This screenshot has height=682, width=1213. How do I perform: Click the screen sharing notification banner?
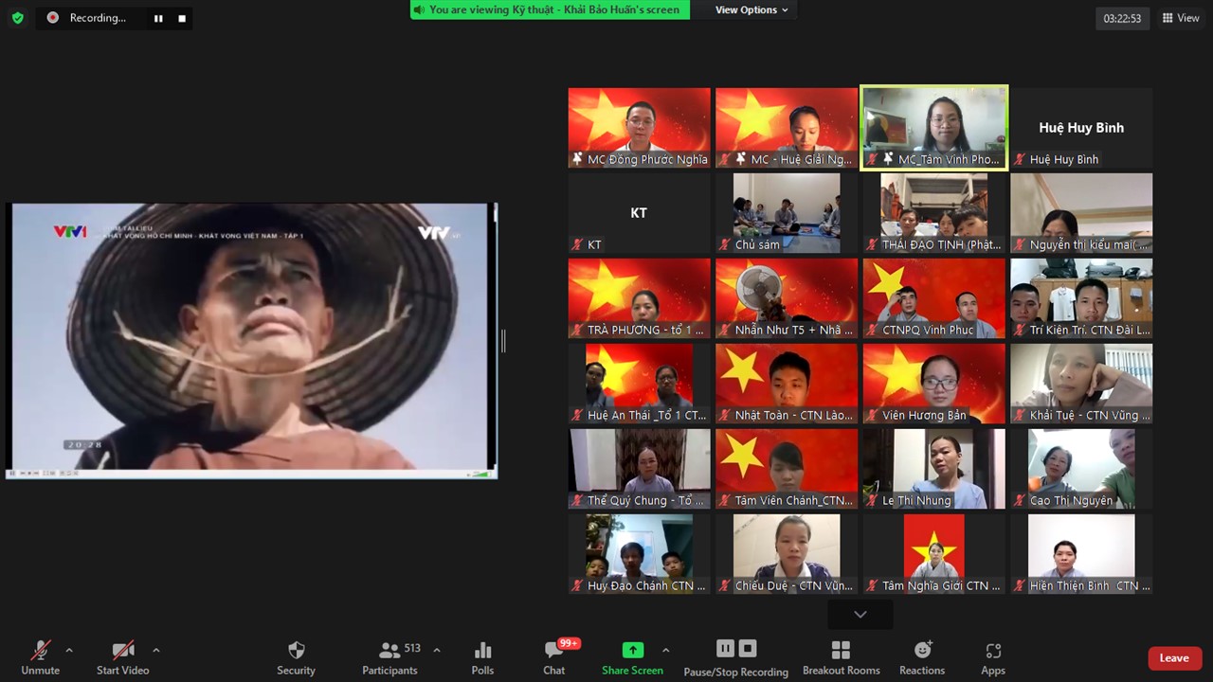coord(550,9)
